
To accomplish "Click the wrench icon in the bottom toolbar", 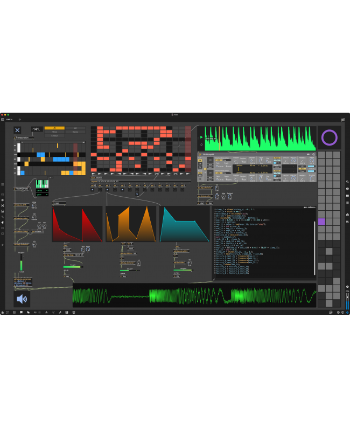I will click(60, 312).
